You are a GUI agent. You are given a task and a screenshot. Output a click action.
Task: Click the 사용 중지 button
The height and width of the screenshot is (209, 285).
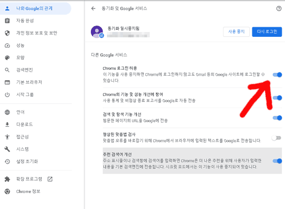236,31
